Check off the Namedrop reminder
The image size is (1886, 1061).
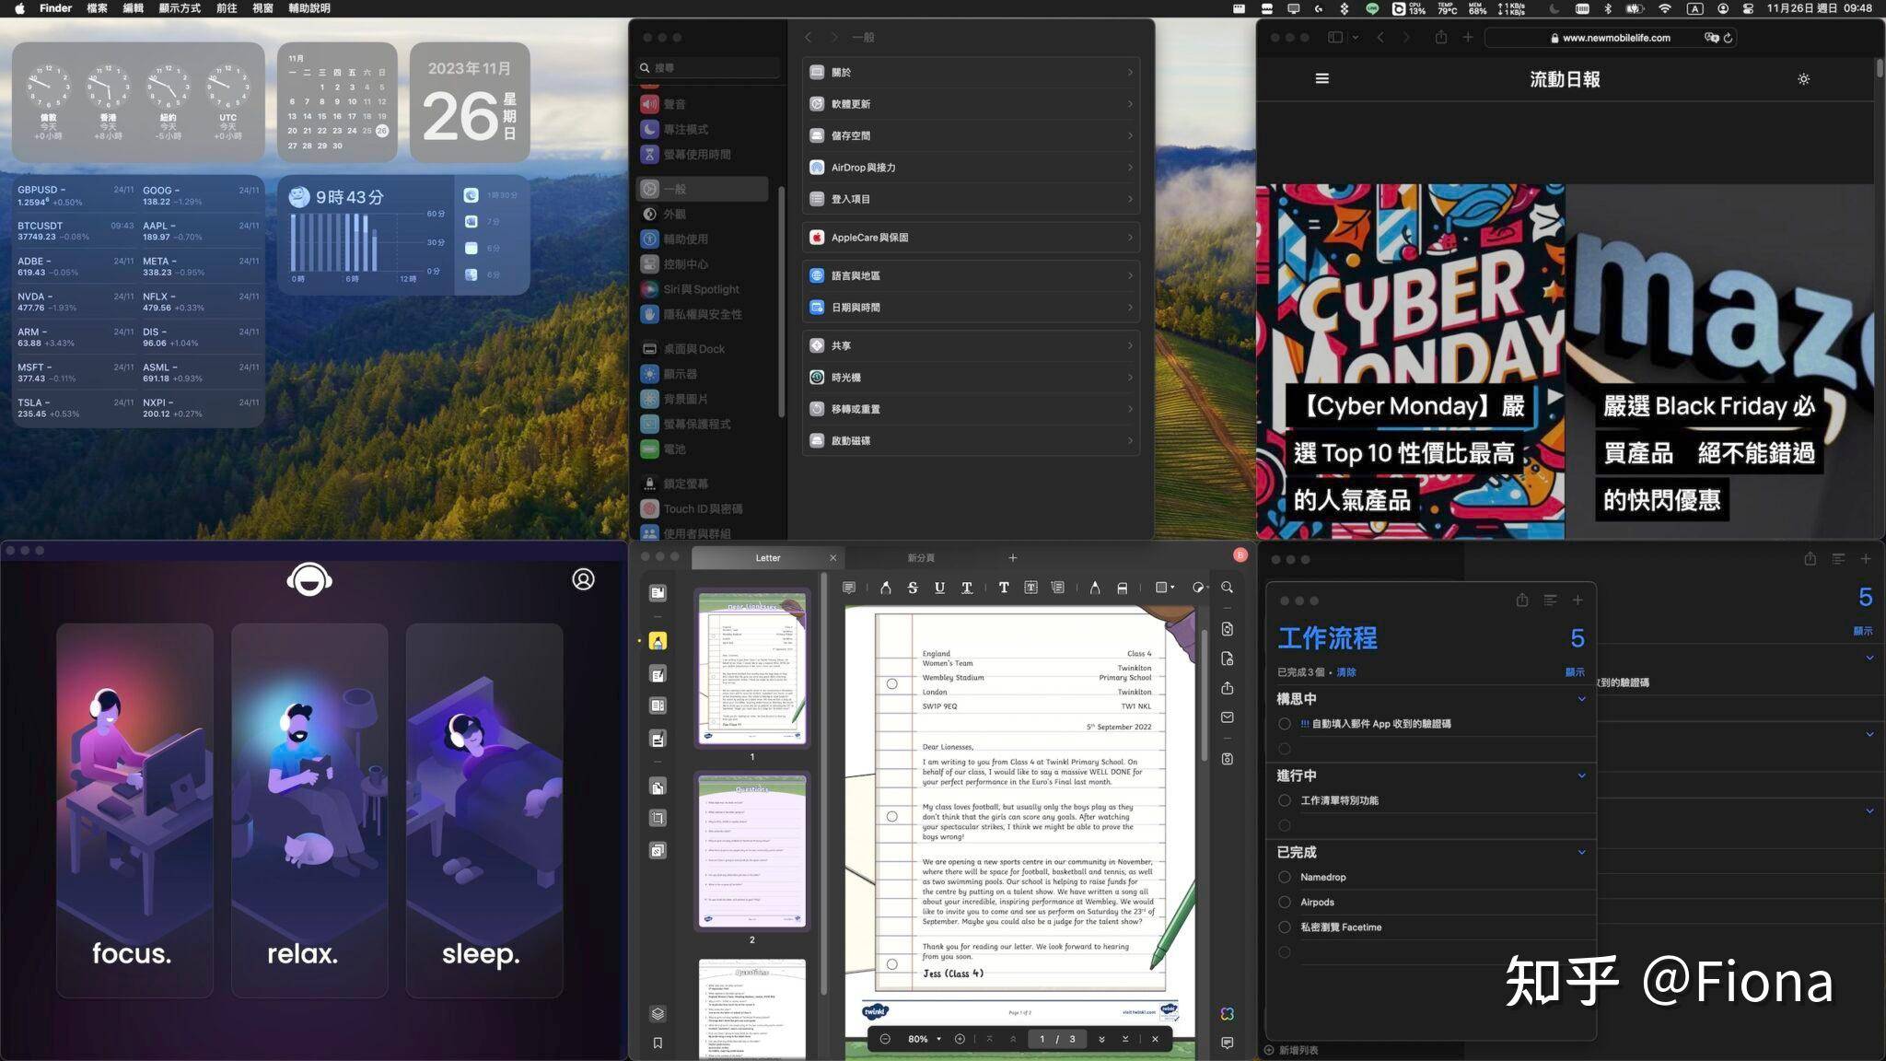(1284, 877)
